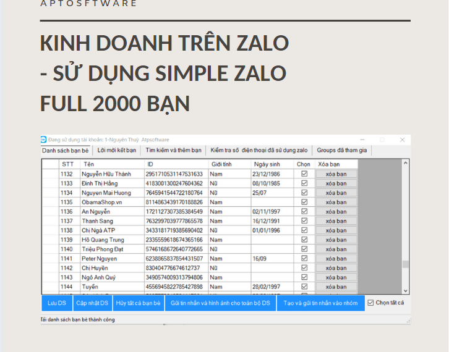Uncheck the ObamaShop.vn row checkbox
Image resolution: width=449 pixels, height=352 pixels.
point(304,202)
